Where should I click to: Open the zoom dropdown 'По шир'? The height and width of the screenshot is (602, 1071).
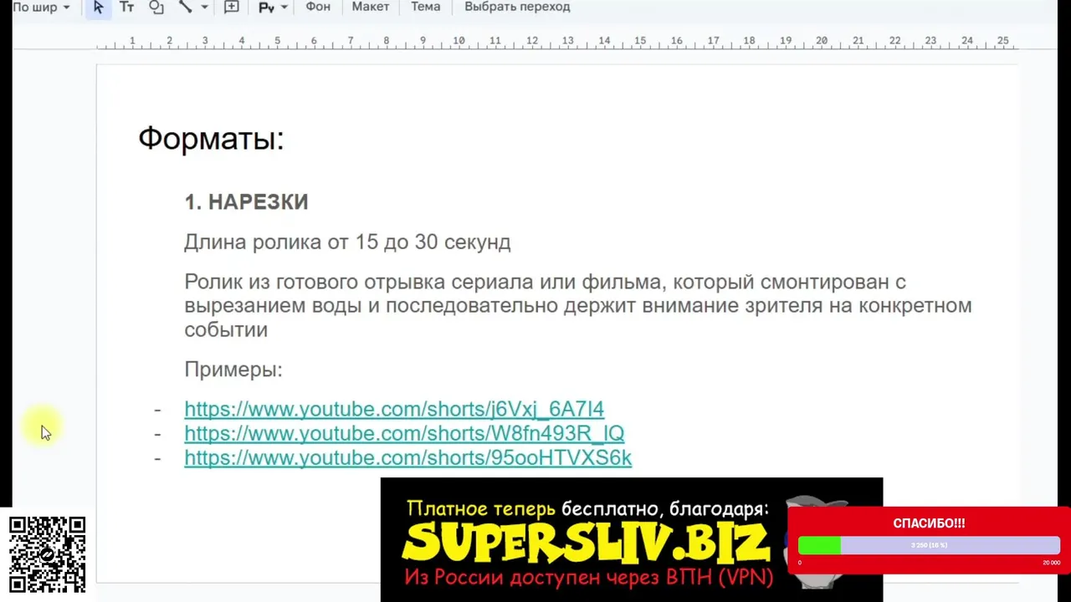pyautogui.click(x=40, y=7)
